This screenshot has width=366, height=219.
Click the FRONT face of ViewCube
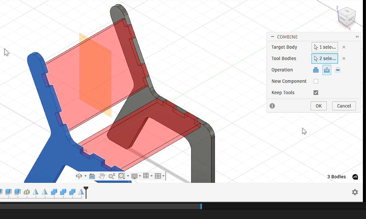(x=343, y=19)
